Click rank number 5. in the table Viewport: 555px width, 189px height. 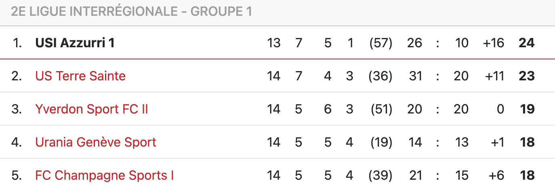click(x=17, y=175)
